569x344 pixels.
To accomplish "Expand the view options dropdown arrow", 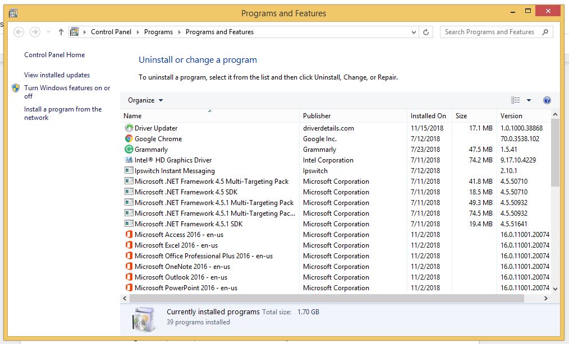I will point(529,100).
